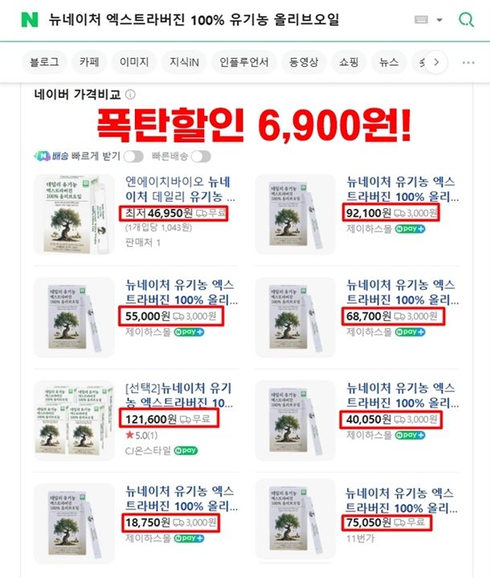The width and height of the screenshot is (490, 578).
Task: Toggle the 배송 빠르게 받기 switch
Action: click(133, 156)
